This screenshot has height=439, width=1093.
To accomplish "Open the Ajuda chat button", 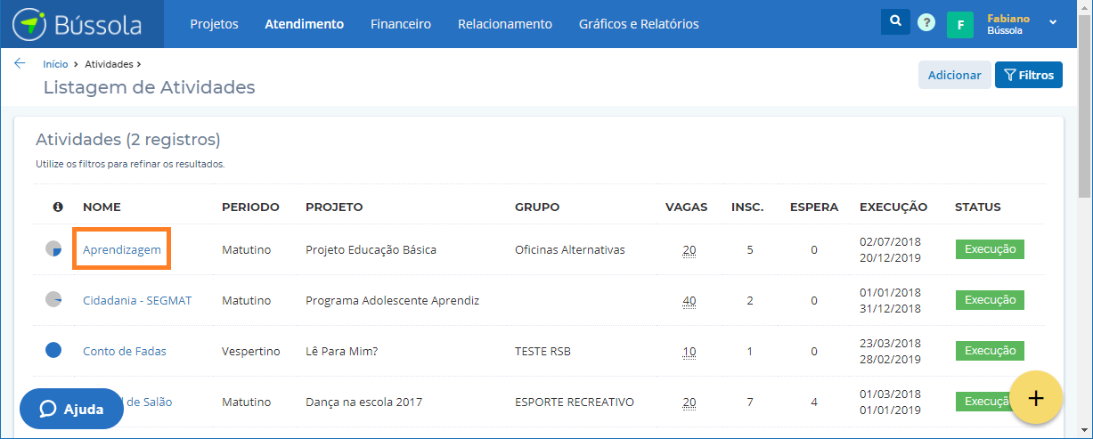I will coord(71,409).
